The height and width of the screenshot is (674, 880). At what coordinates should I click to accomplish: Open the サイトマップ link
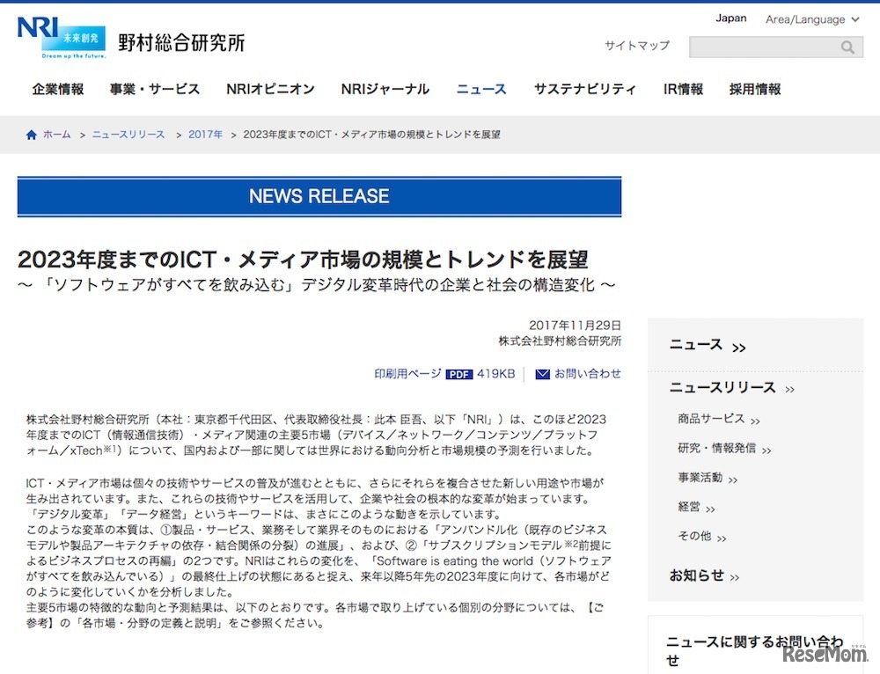pos(637,46)
